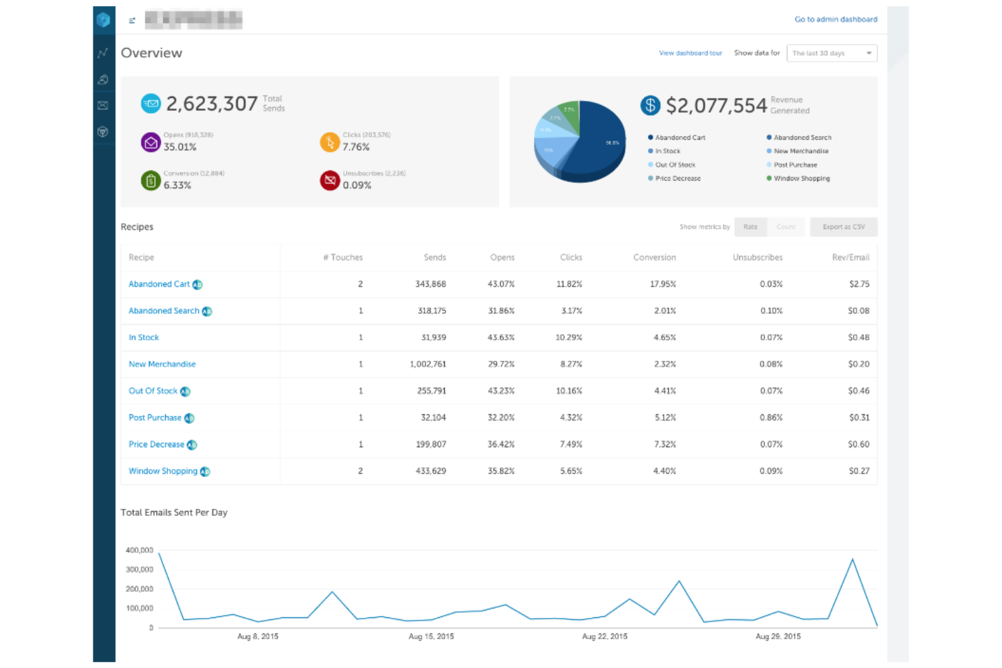Select the analytics chart icon in sidebar

coord(102,53)
